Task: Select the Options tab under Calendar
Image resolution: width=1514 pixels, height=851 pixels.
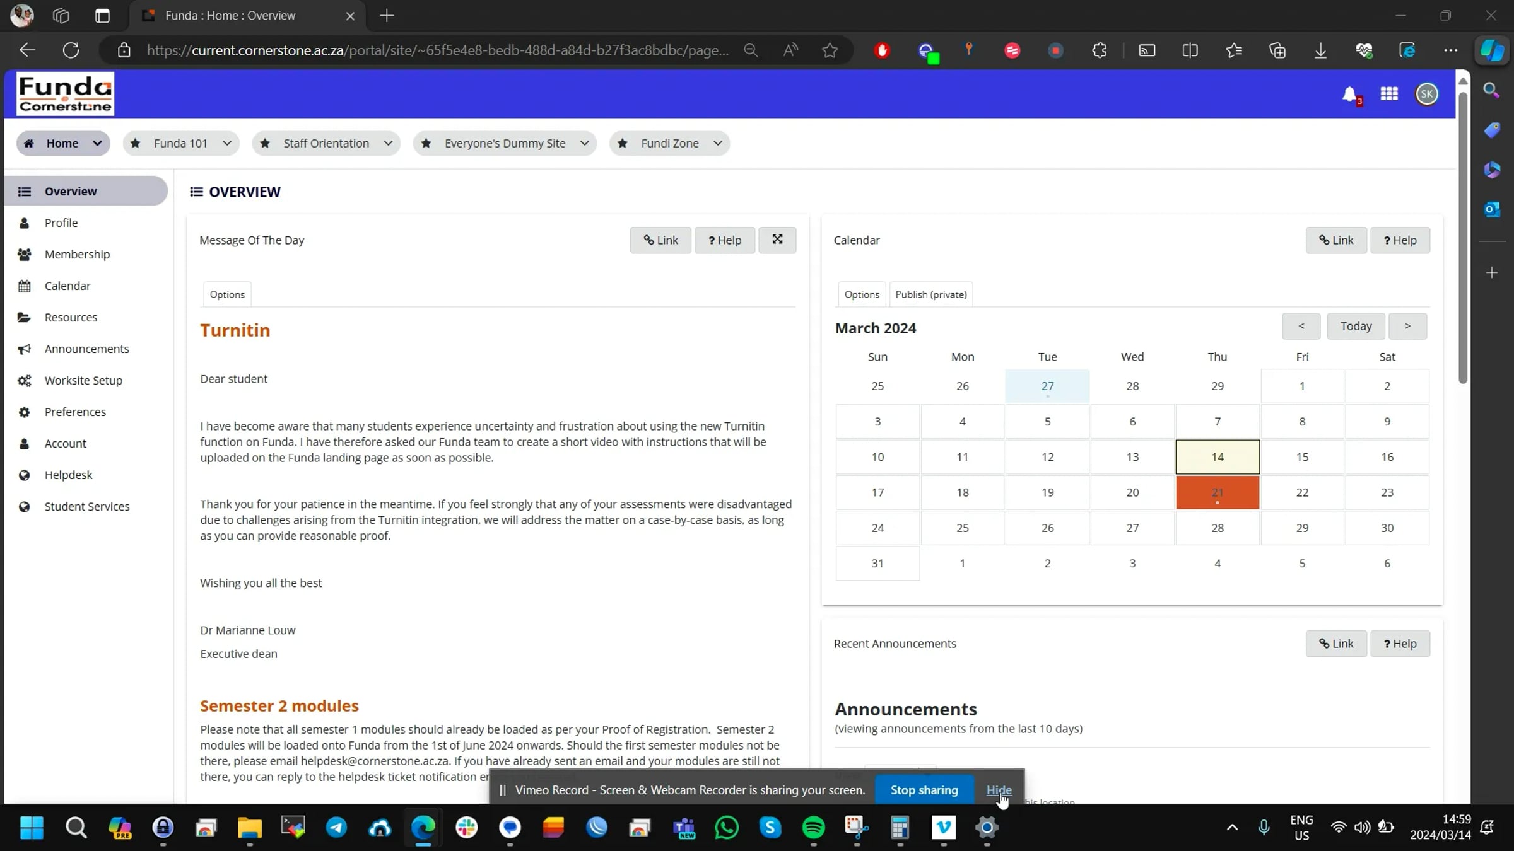Action: pos(862,294)
